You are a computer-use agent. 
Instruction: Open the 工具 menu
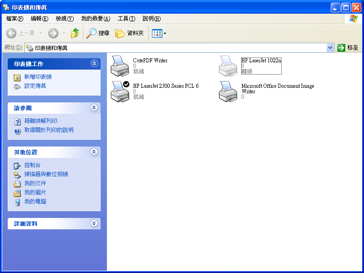coord(126,19)
